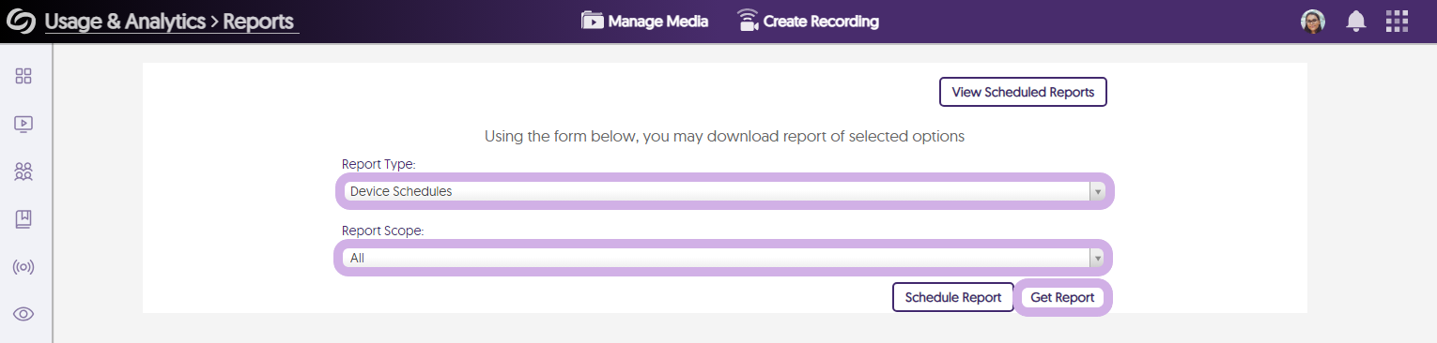1437x343 pixels.
Task: Open the media player sidebar icon
Action: point(23,124)
